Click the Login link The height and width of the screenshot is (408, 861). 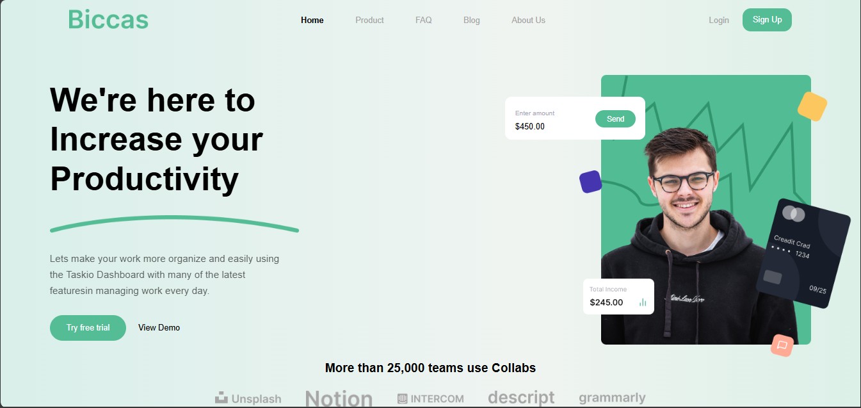tap(718, 20)
